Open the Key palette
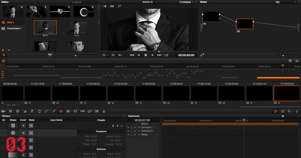 pyautogui.click(x=82, y=111)
